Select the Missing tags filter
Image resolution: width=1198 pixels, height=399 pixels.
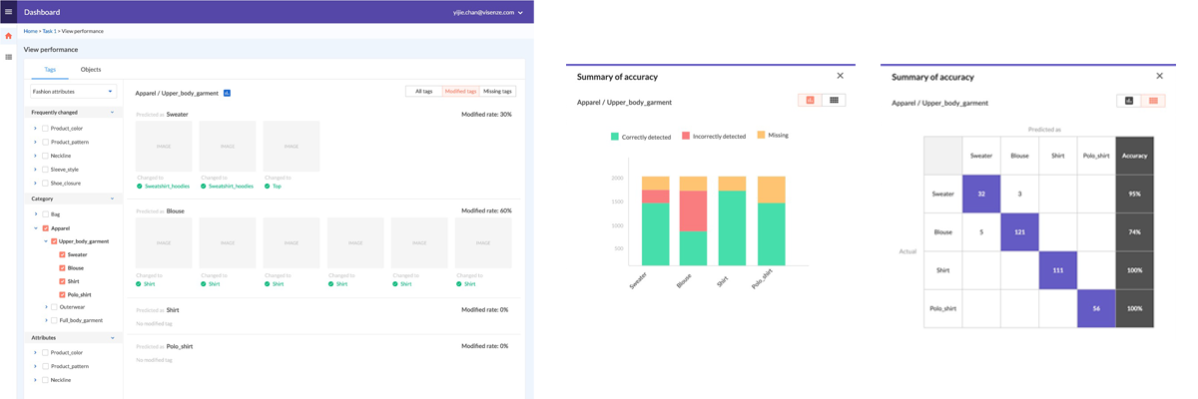tap(497, 91)
